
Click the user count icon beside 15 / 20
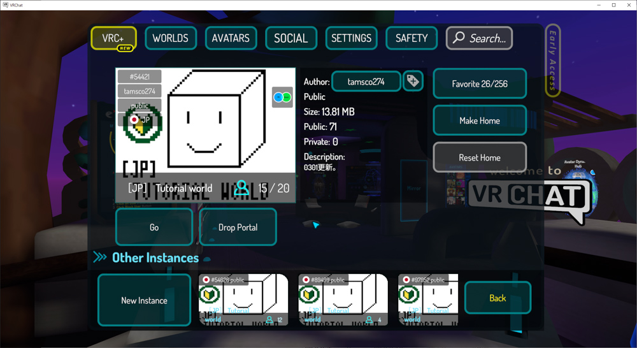click(241, 188)
